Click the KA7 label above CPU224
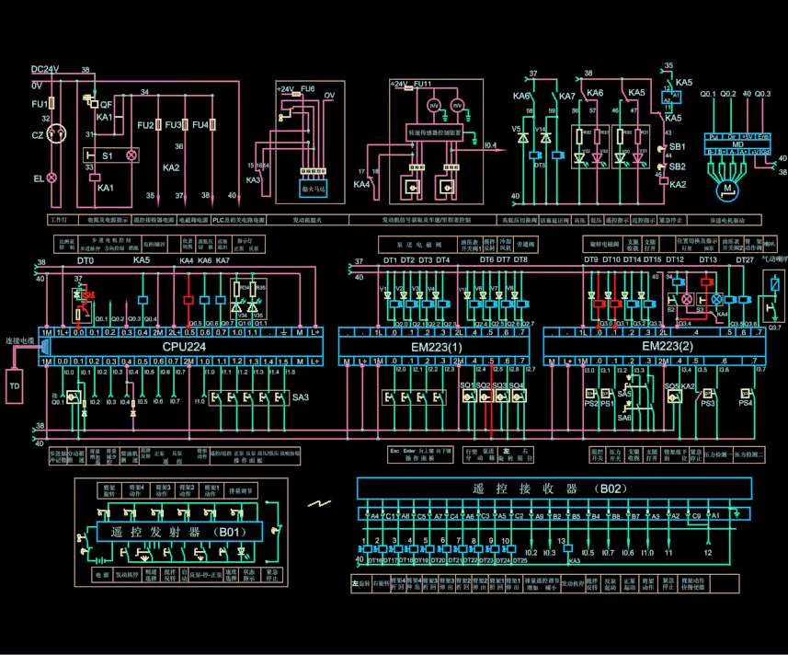This screenshot has width=788, height=655. pyautogui.click(x=223, y=260)
